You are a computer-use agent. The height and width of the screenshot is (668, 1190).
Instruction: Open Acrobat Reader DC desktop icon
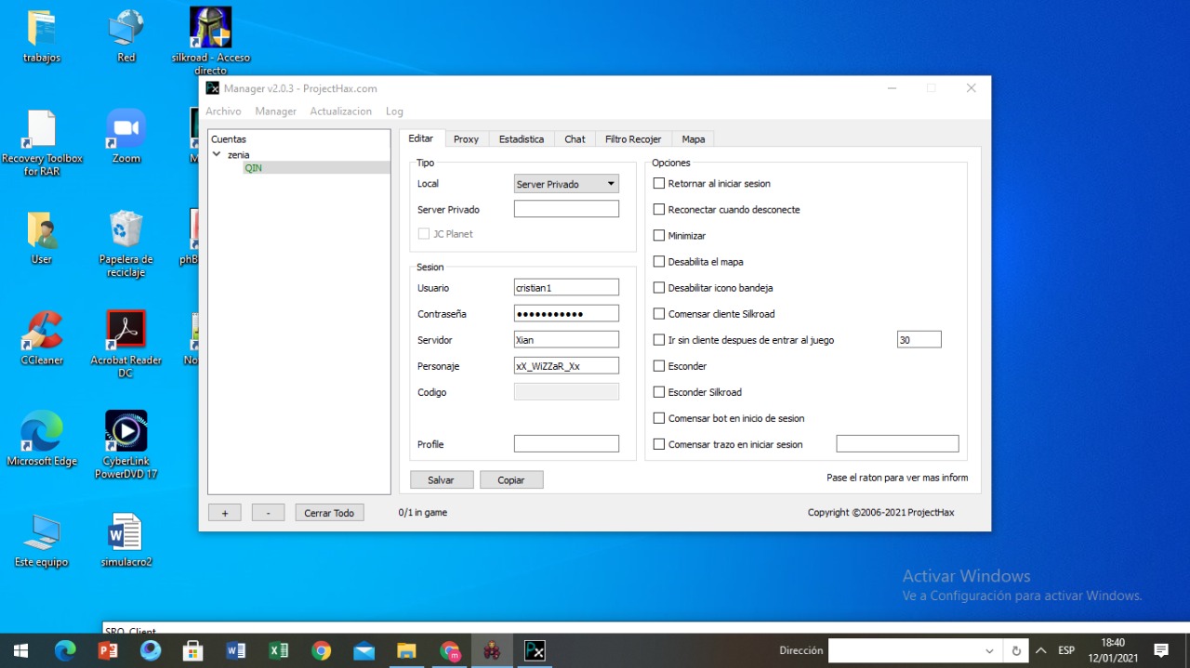(126, 331)
